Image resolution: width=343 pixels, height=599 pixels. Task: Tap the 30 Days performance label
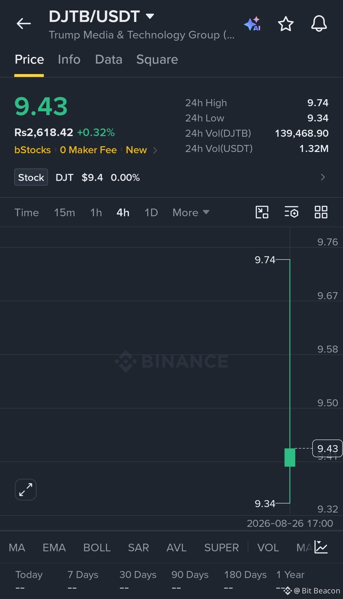138,575
